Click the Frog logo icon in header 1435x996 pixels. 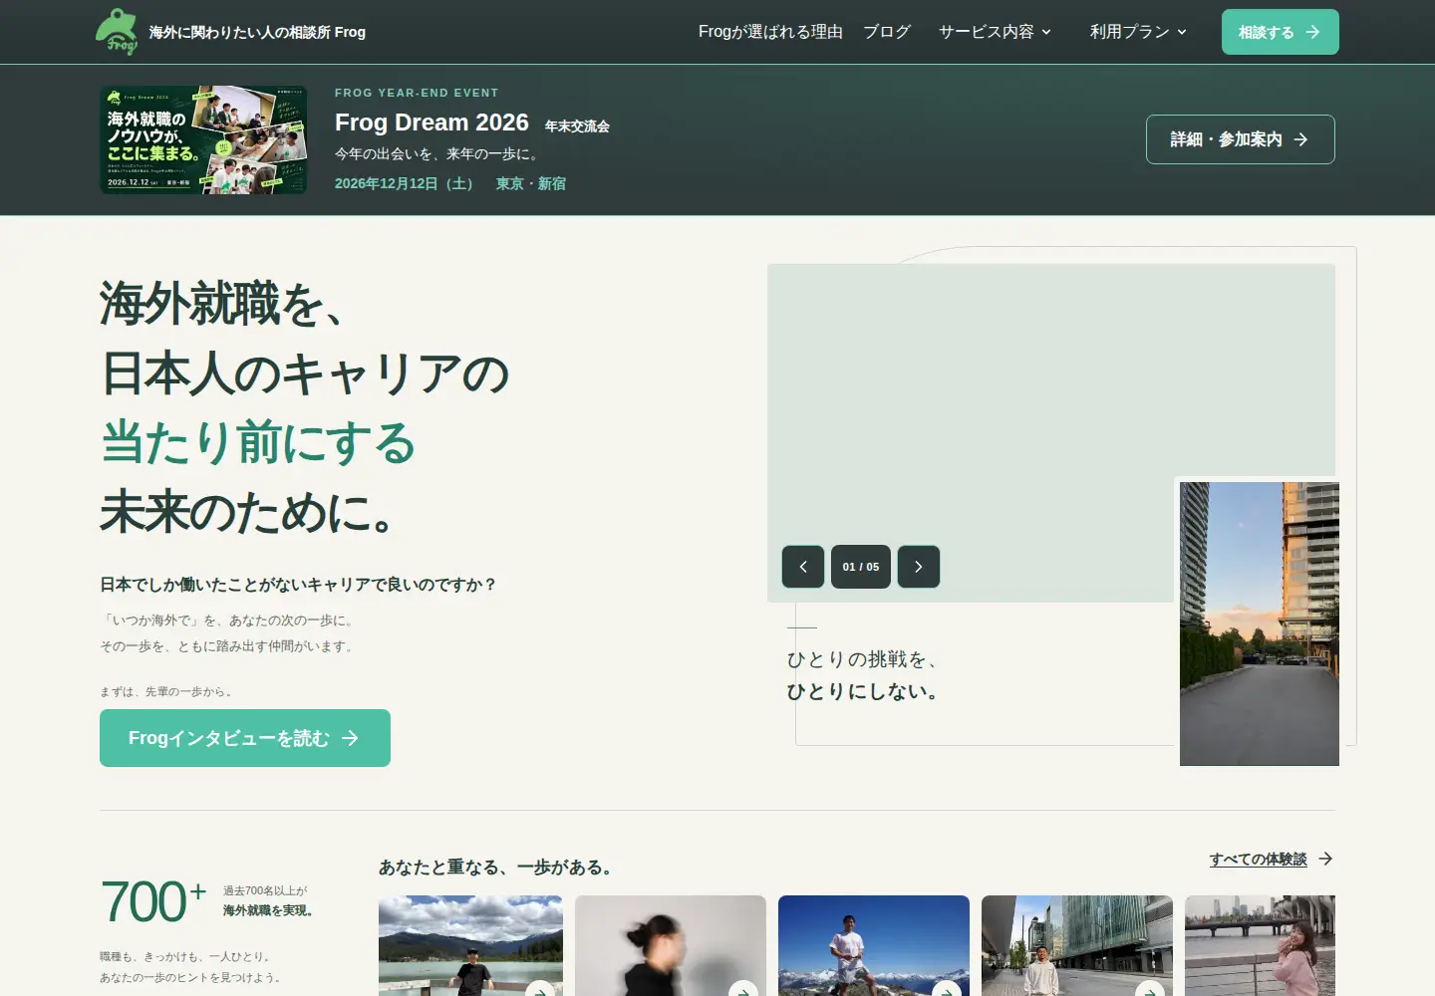117,32
